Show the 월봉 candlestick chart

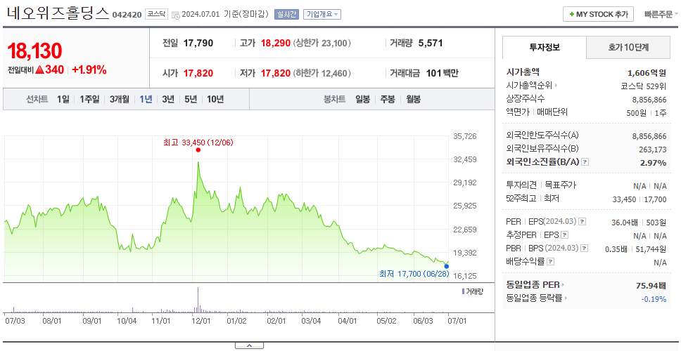tap(414, 99)
